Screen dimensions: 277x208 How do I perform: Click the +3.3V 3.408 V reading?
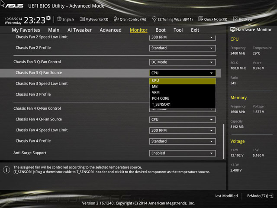tap(236, 170)
